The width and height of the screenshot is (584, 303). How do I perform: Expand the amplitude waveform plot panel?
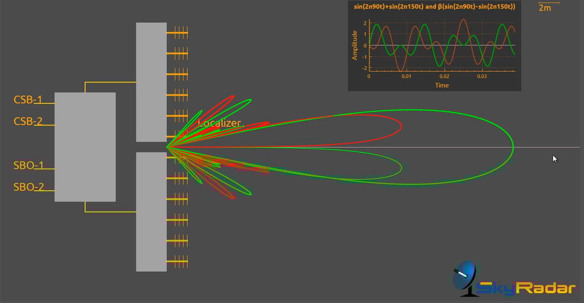click(434, 46)
